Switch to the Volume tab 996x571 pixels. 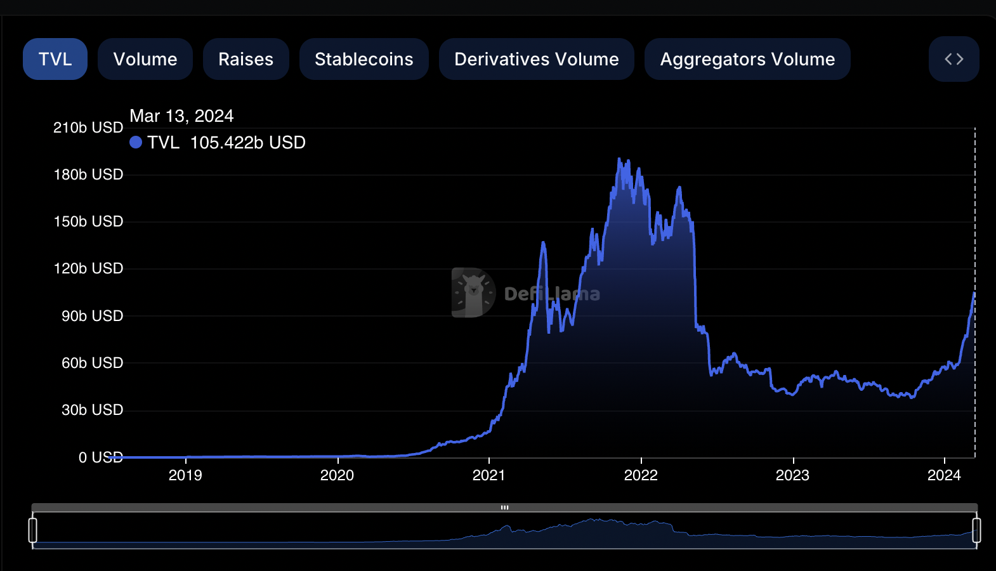(x=145, y=59)
